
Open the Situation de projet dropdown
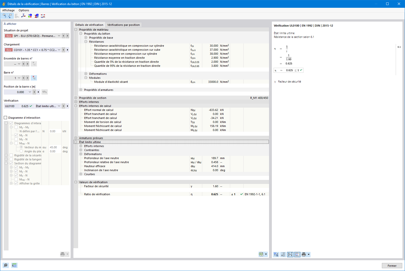[x=59, y=36]
